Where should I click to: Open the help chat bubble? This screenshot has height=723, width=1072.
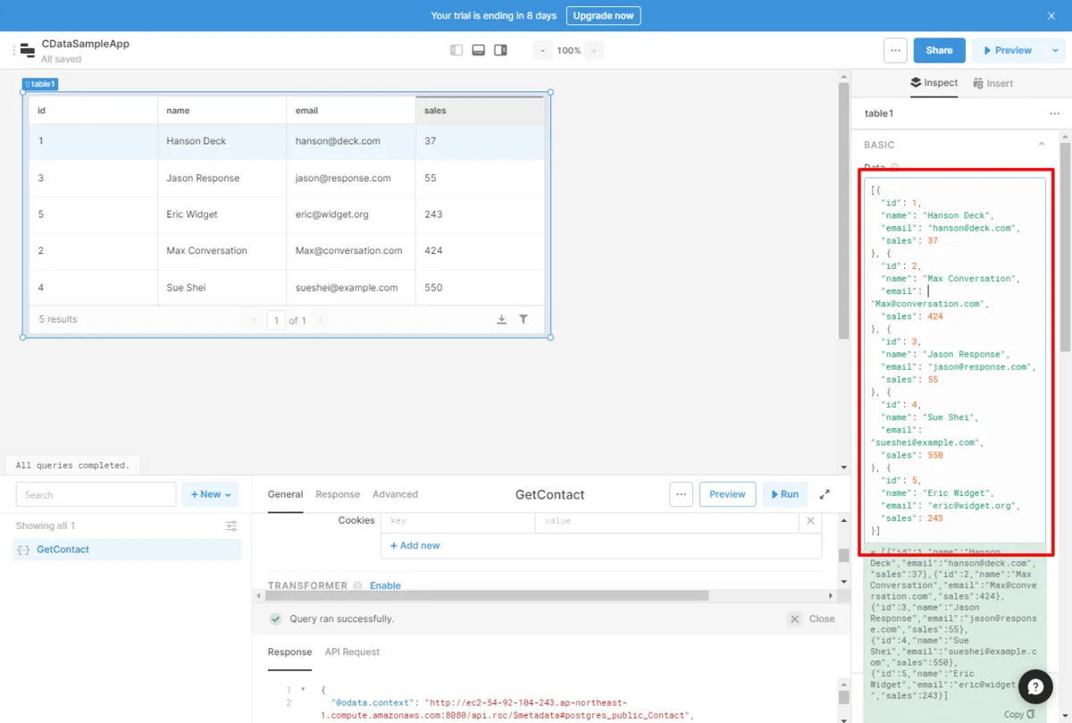click(1035, 686)
